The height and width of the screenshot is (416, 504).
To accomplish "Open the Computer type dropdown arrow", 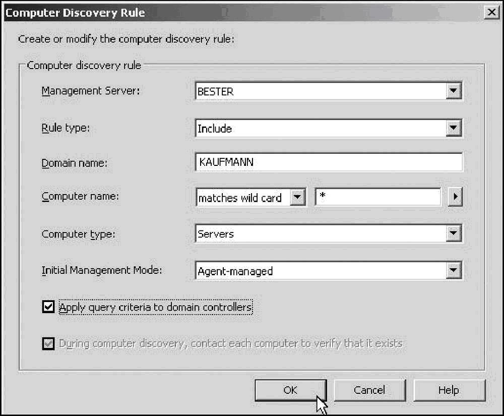I will click(x=454, y=233).
